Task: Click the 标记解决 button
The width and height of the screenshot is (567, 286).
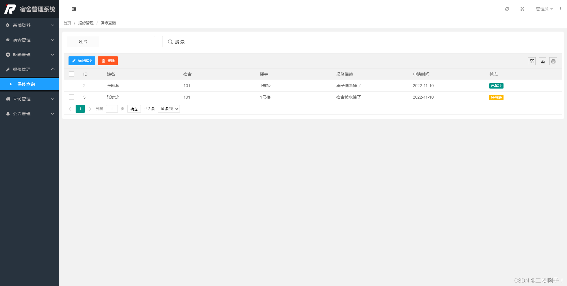Action: (82, 61)
